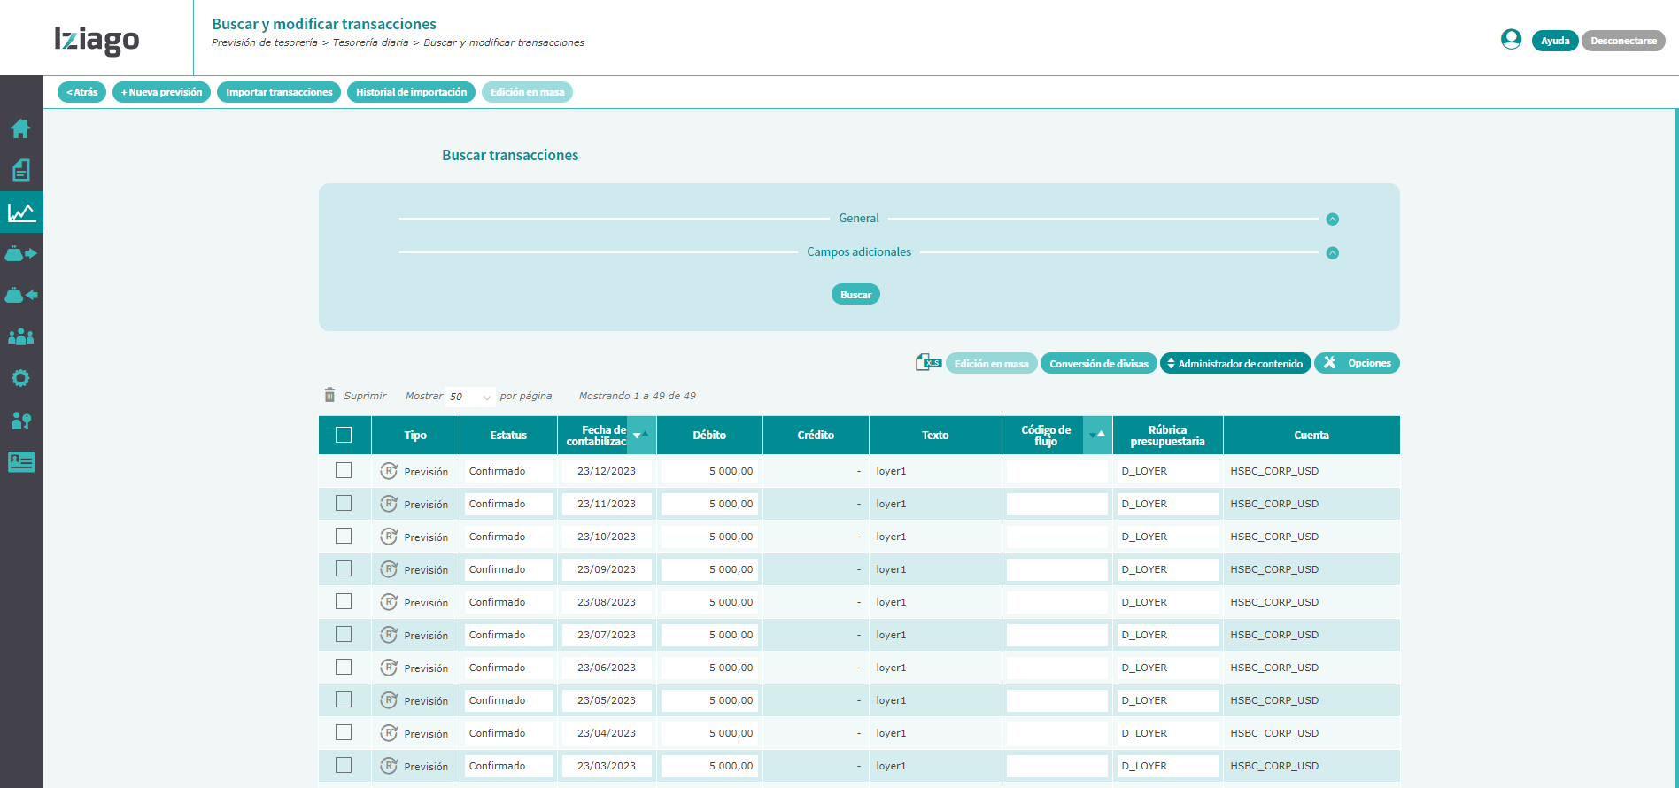
Task: Click Desconectarse to log out
Action: tap(1623, 41)
